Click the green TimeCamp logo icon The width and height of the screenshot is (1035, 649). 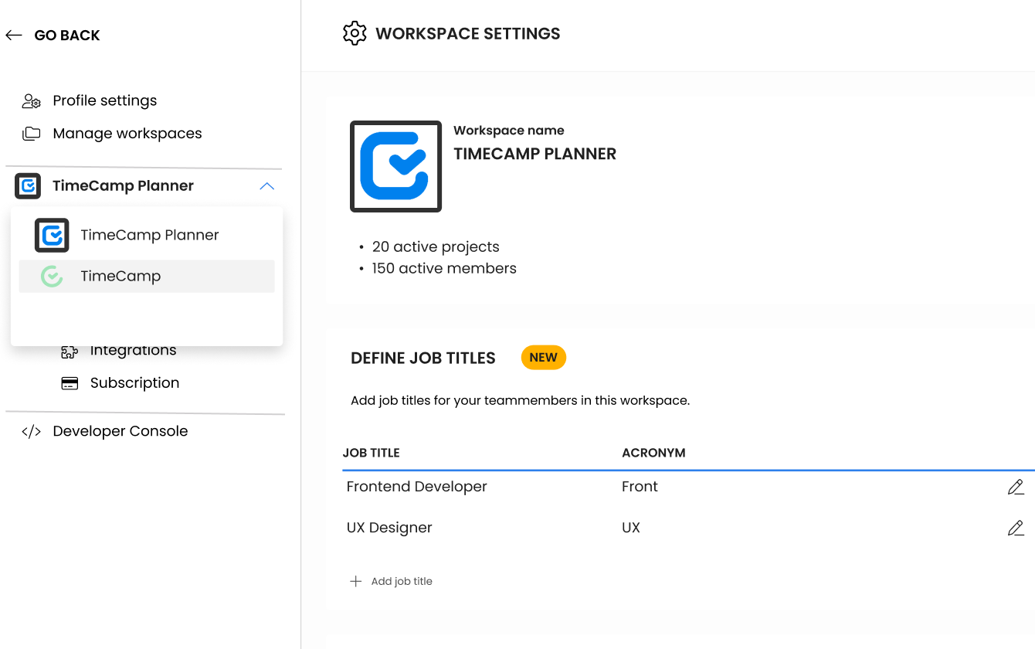[52, 277]
